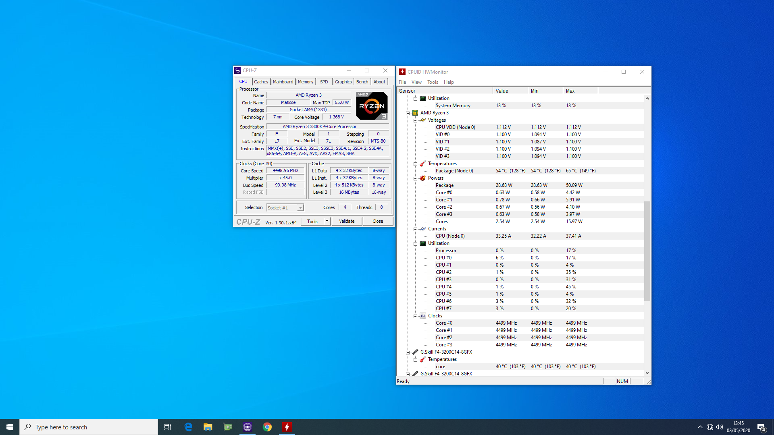Switch to the Memory tab in CPU-Z
The height and width of the screenshot is (435, 774).
point(305,81)
